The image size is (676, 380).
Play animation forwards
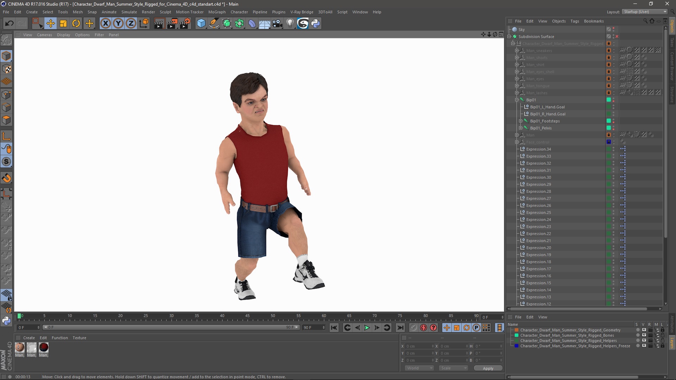[x=367, y=328]
